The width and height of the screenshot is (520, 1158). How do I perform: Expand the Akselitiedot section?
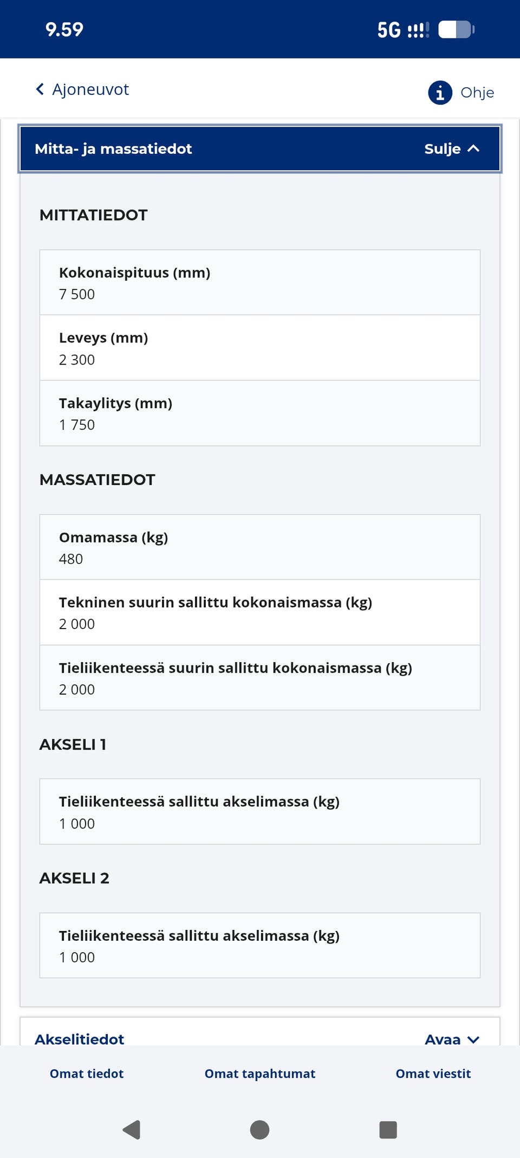pyautogui.click(x=260, y=1038)
